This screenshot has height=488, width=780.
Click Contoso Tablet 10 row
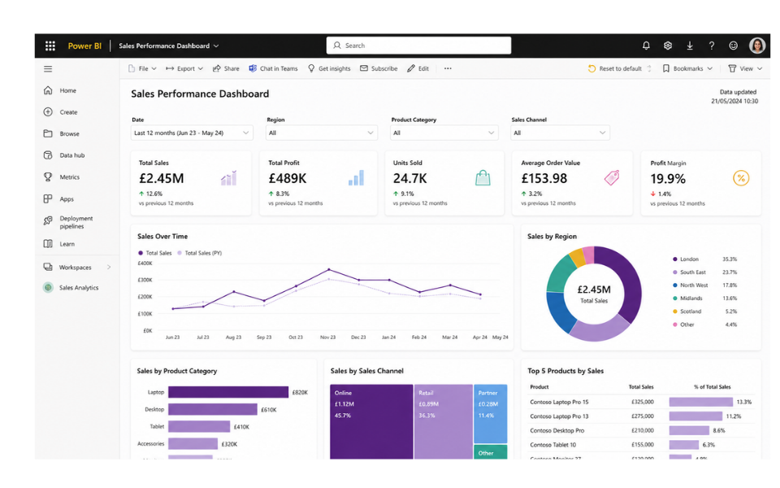click(x=641, y=445)
